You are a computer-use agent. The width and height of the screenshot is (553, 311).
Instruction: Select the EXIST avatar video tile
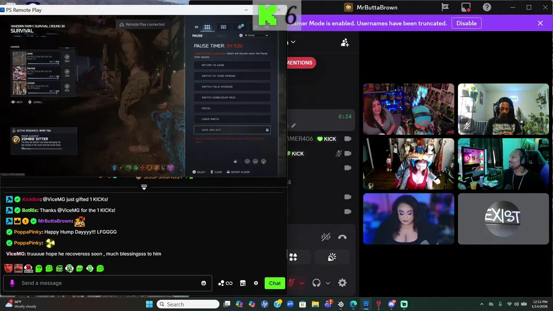pyautogui.click(x=503, y=219)
